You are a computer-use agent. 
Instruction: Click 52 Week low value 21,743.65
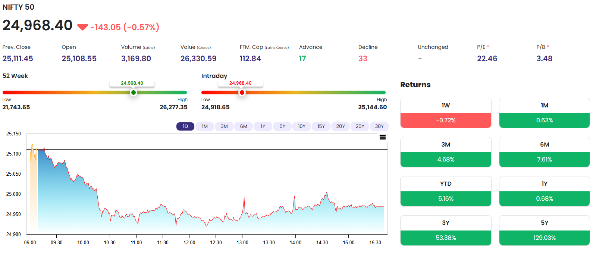coord(16,107)
